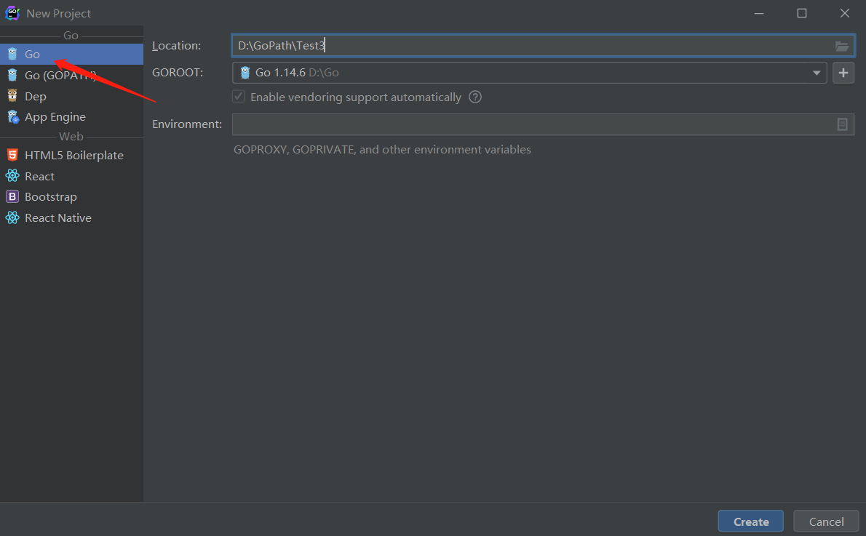Image resolution: width=866 pixels, height=536 pixels.
Task: Click the App Engine icon
Action: pos(12,116)
